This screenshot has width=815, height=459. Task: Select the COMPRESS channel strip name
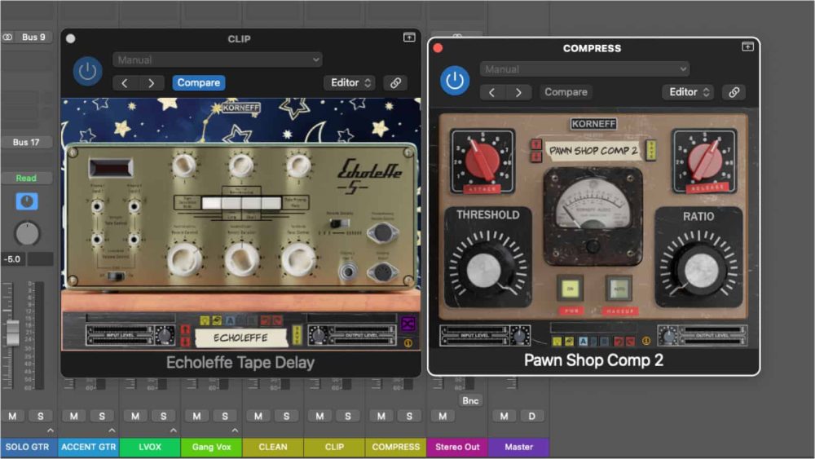click(x=395, y=447)
